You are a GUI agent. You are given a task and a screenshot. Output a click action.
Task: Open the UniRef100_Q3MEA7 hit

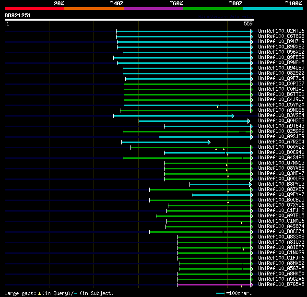pyautogui.click(x=281, y=174)
